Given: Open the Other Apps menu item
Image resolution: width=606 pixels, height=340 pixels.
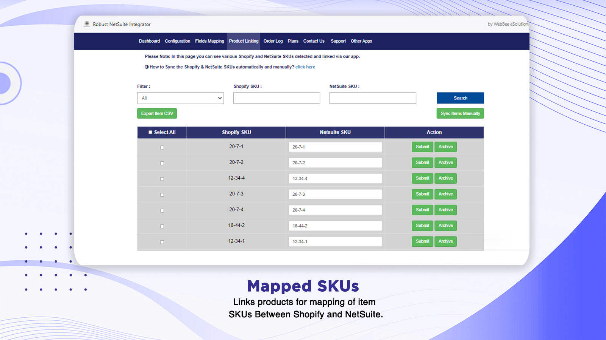Looking at the screenshot, I should (x=361, y=41).
